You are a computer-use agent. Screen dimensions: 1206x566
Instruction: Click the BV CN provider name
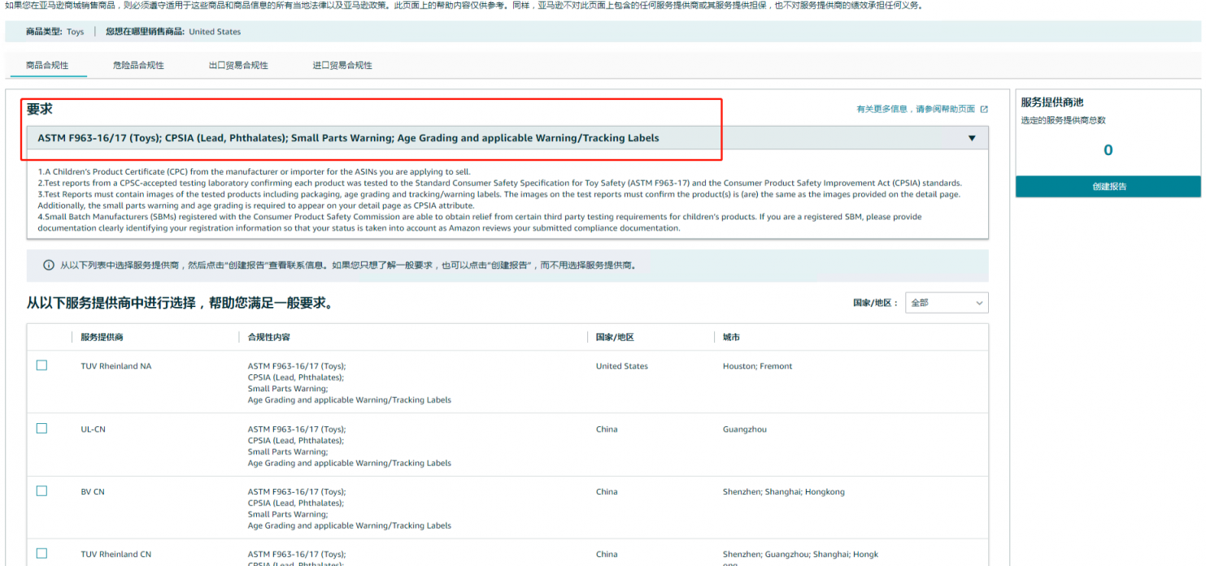pyautogui.click(x=93, y=492)
